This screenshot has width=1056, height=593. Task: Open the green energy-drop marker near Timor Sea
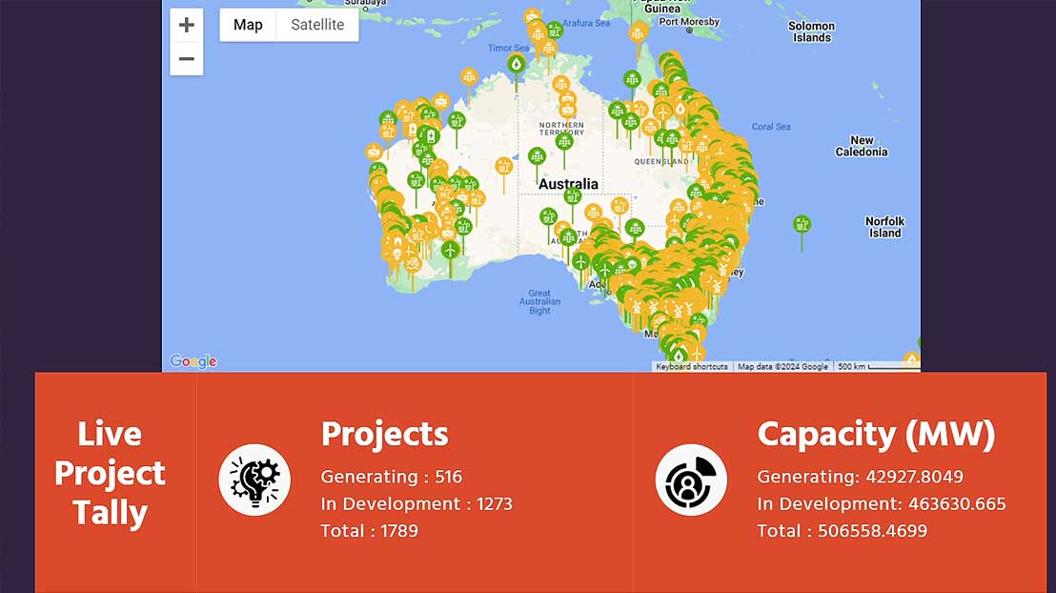(517, 64)
